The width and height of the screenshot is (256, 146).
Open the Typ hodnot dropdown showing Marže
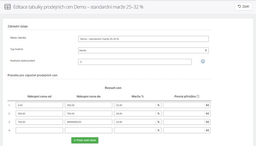tap(143, 50)
